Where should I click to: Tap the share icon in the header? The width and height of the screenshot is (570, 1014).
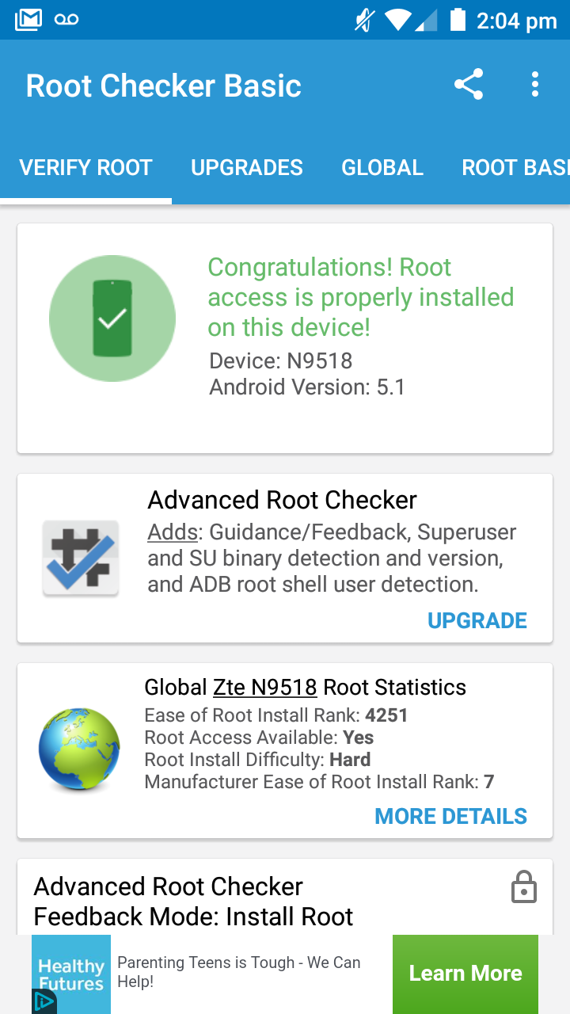point(469,85)
